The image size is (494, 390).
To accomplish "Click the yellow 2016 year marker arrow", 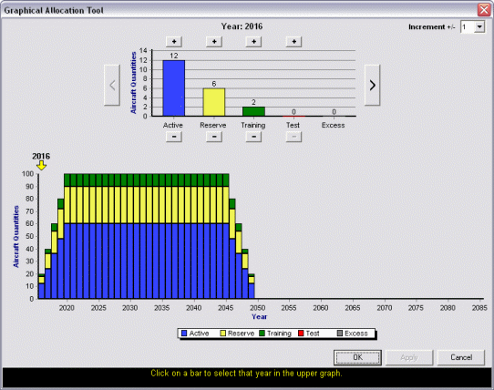I will [x=41, y=166].
